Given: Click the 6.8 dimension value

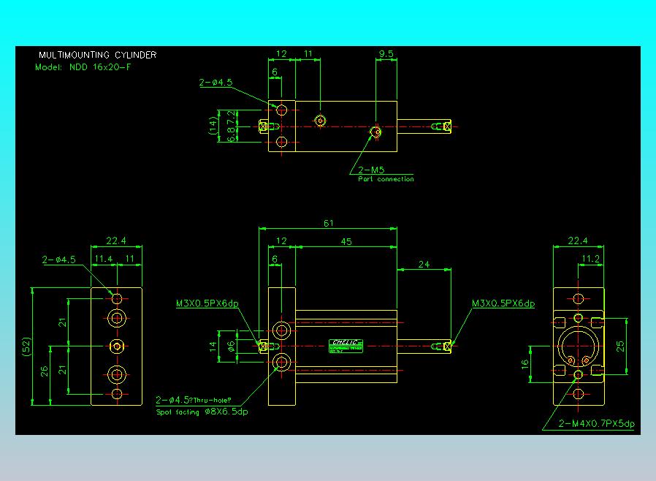Looking at the screenshot, I should pos(231,135).
